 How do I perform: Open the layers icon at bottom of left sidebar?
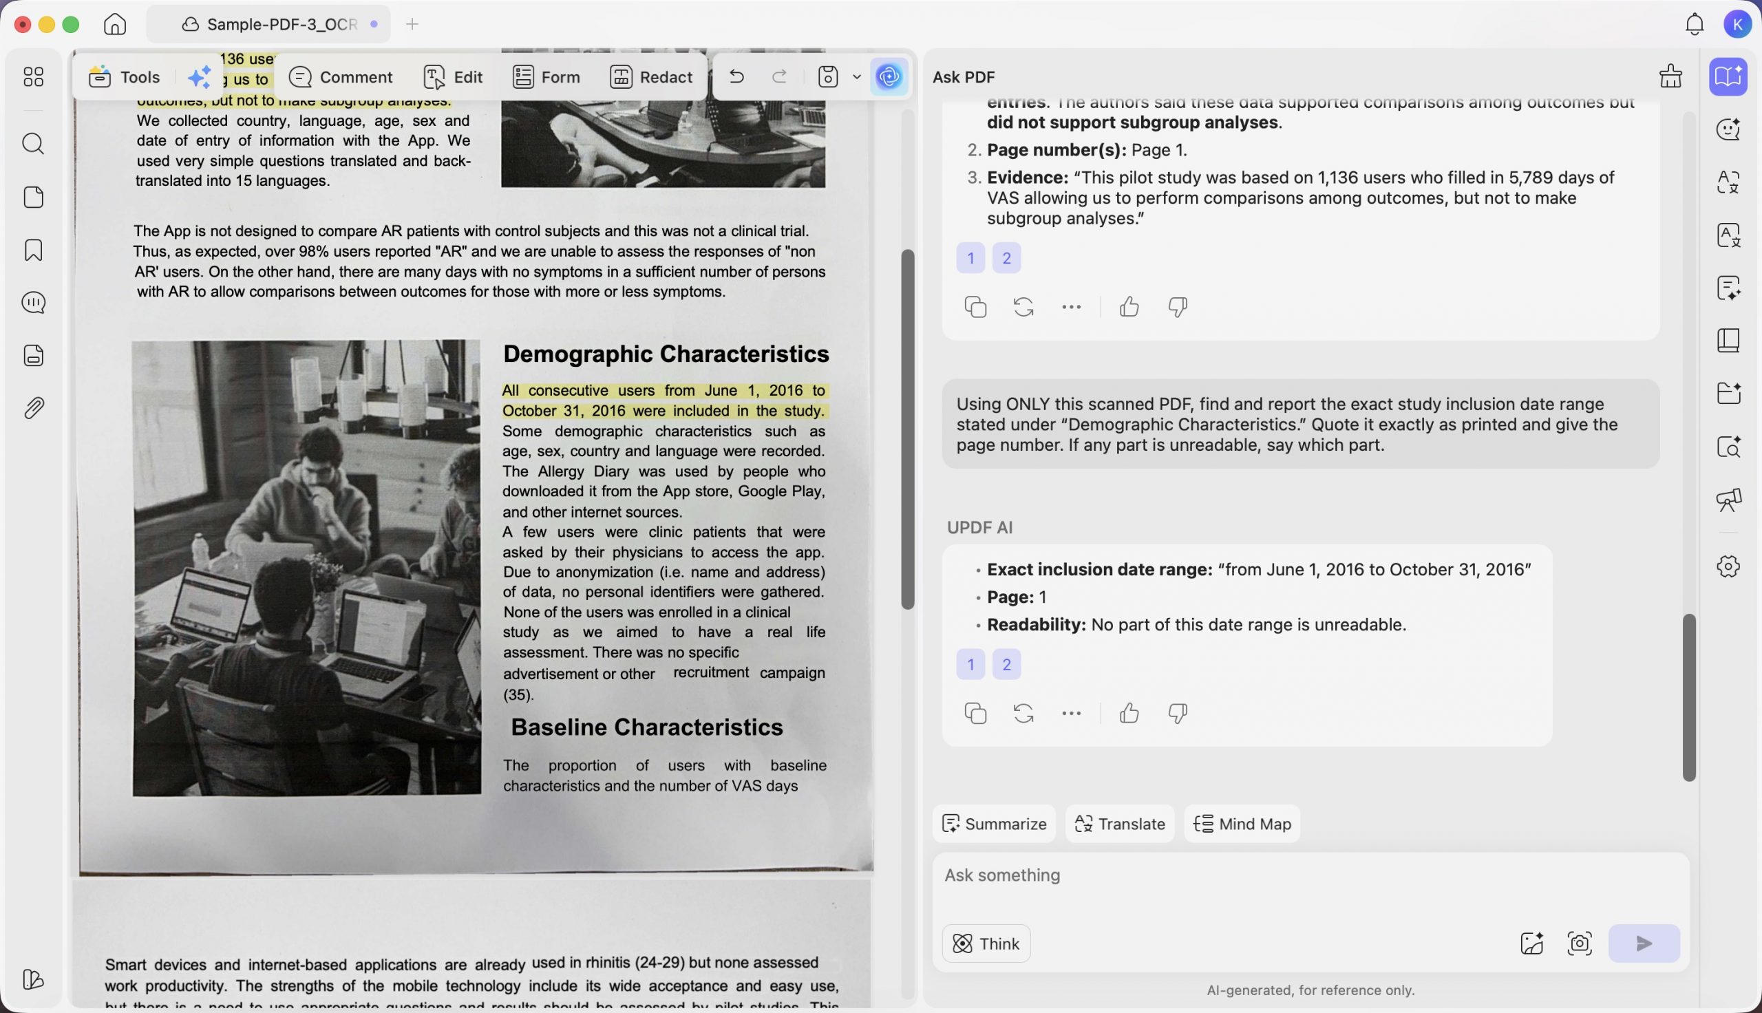34,979
